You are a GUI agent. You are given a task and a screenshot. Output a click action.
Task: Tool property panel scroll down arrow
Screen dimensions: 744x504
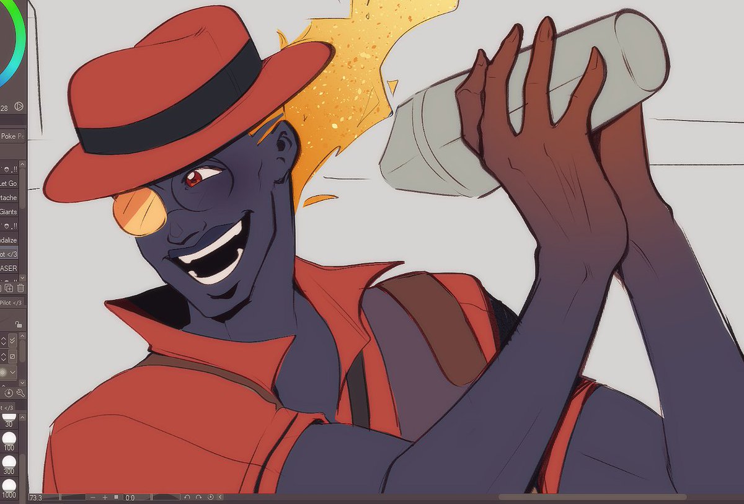pos(22,382)
